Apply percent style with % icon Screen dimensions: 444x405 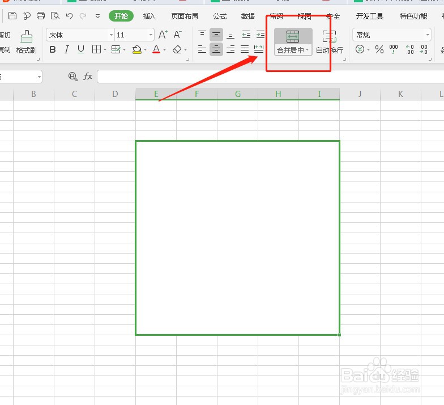[x=379, y=49]
